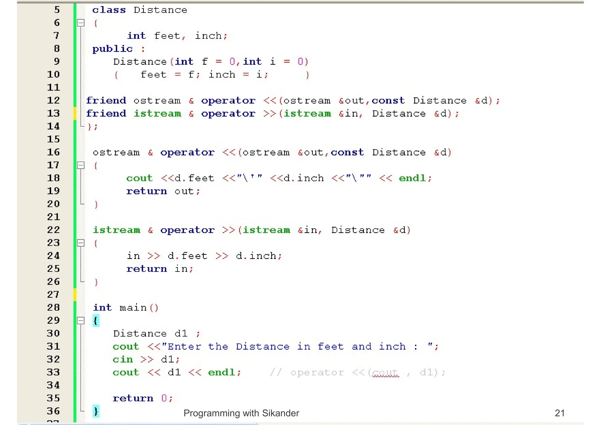Click 'Distance' constructor name on line 9

click(x=140, y=62)
